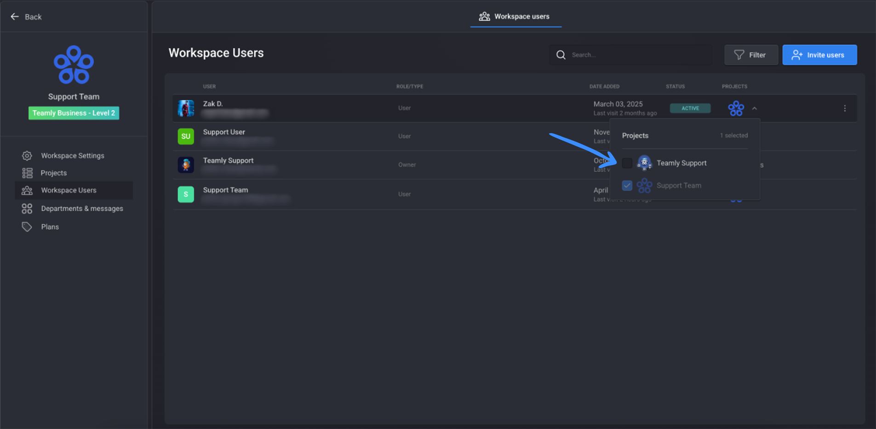Click the Plans tag icon
876x429 pixels.
click(x=27, y=227)
